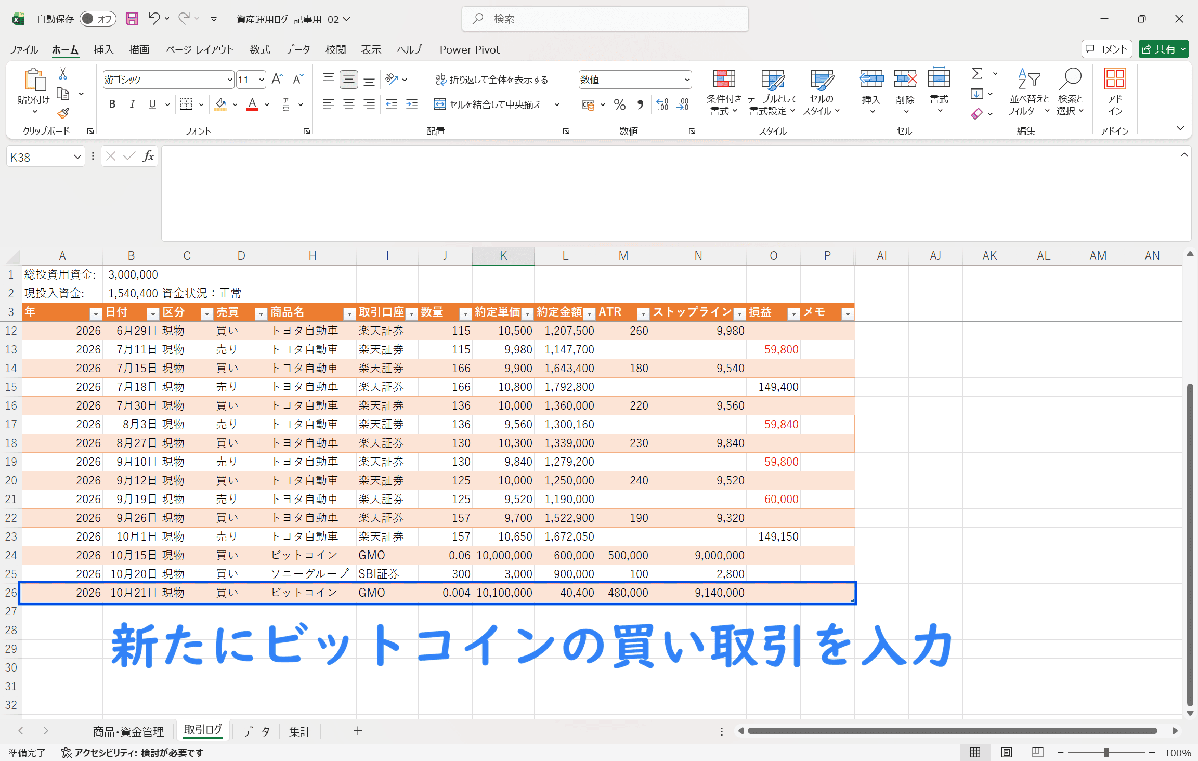The height and width of the screenshot is (761, 1198).
Task: Toggle wrap text for the cell
Action: (491, 80)
